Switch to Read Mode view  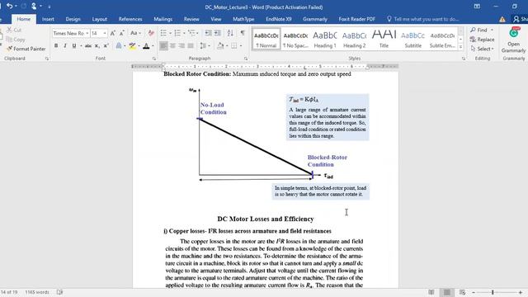[x=431, y=292]
